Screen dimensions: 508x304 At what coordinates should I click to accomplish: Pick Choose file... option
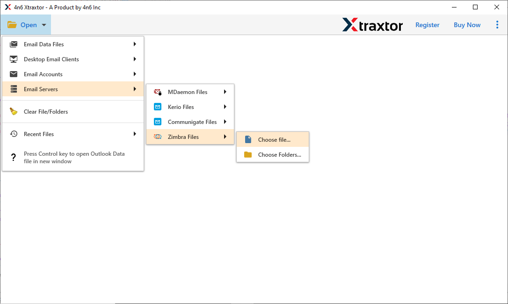coord(273,139)
